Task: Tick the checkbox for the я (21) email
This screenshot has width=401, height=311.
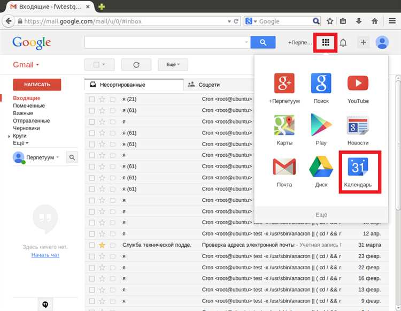Action: pyautogui.click(x=92, y=99)
